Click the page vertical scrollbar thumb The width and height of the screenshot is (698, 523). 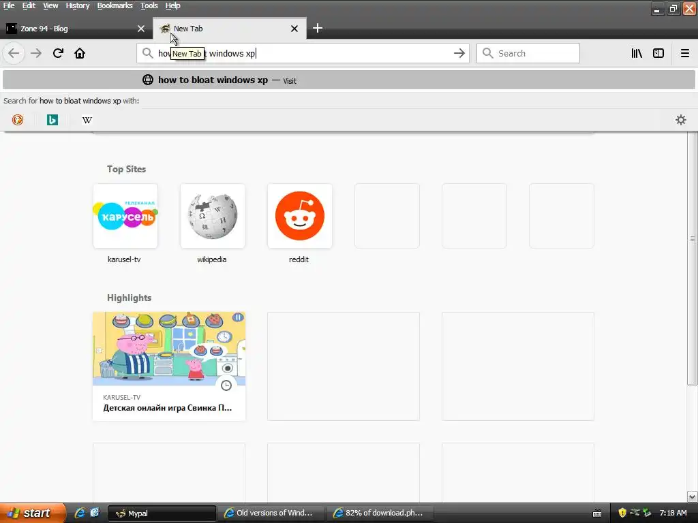point(693,258)
